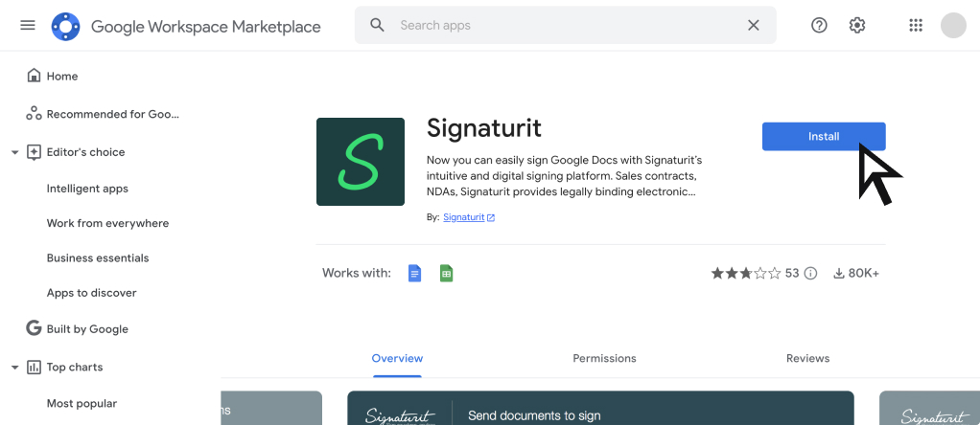Open the Settings gear icon
The width and height of the screenshot is (980, 425).
[857, 25]
